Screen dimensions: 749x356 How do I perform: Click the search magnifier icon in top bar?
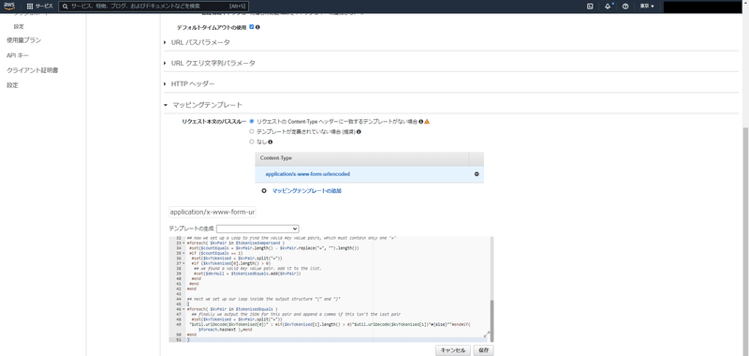click(x=66, y=7)
